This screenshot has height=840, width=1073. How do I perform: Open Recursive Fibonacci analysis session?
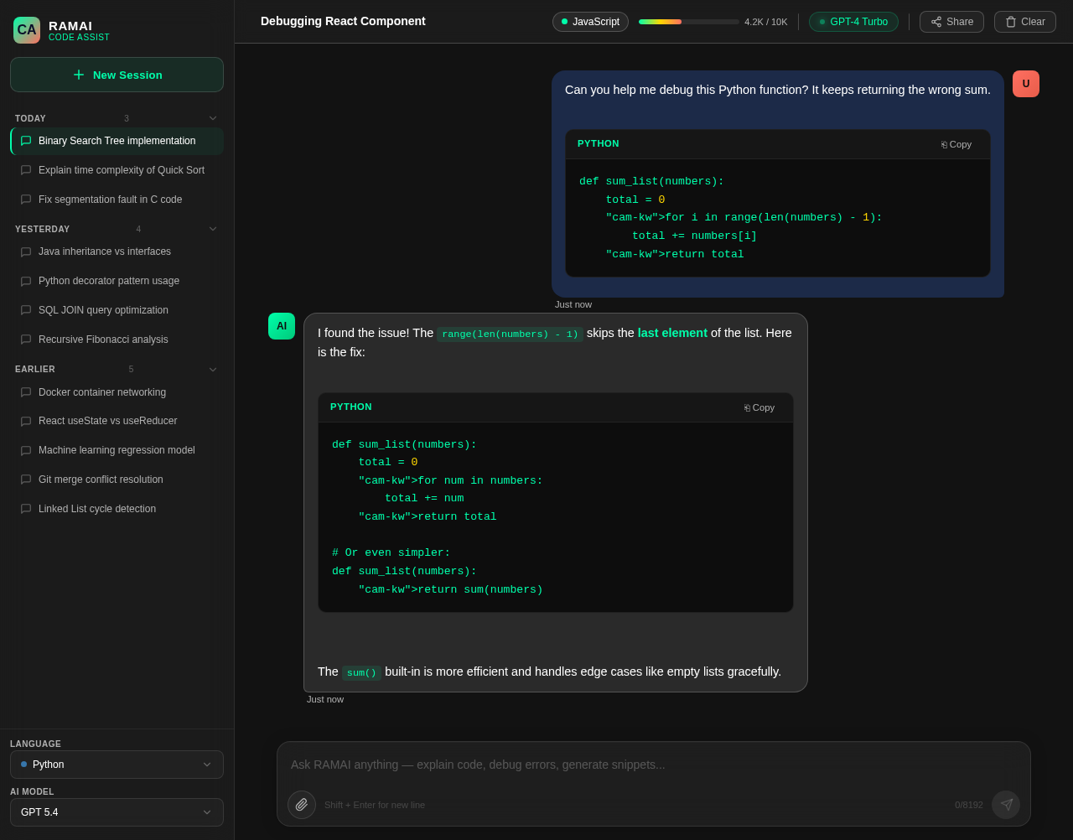117,340
